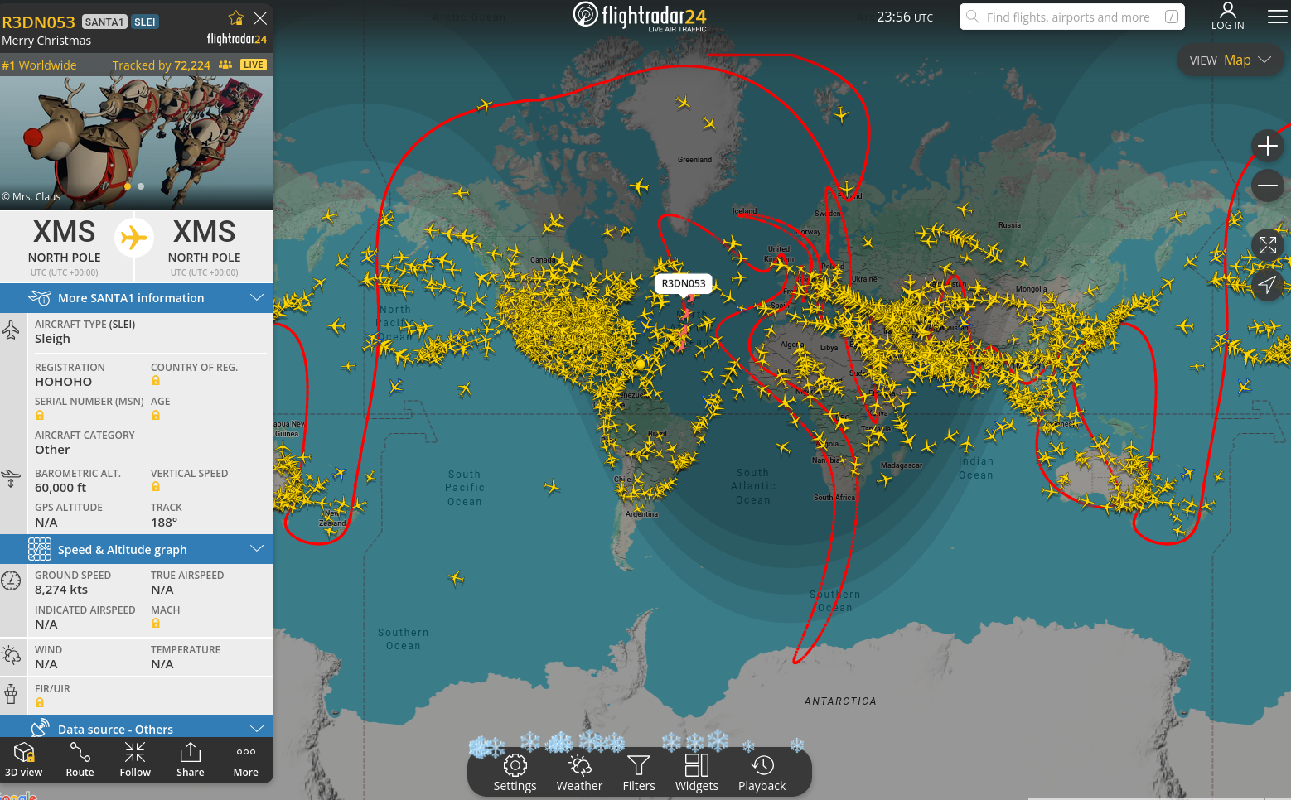
Task: Click the locked Age icon
Action: click(x=156, y=415)
